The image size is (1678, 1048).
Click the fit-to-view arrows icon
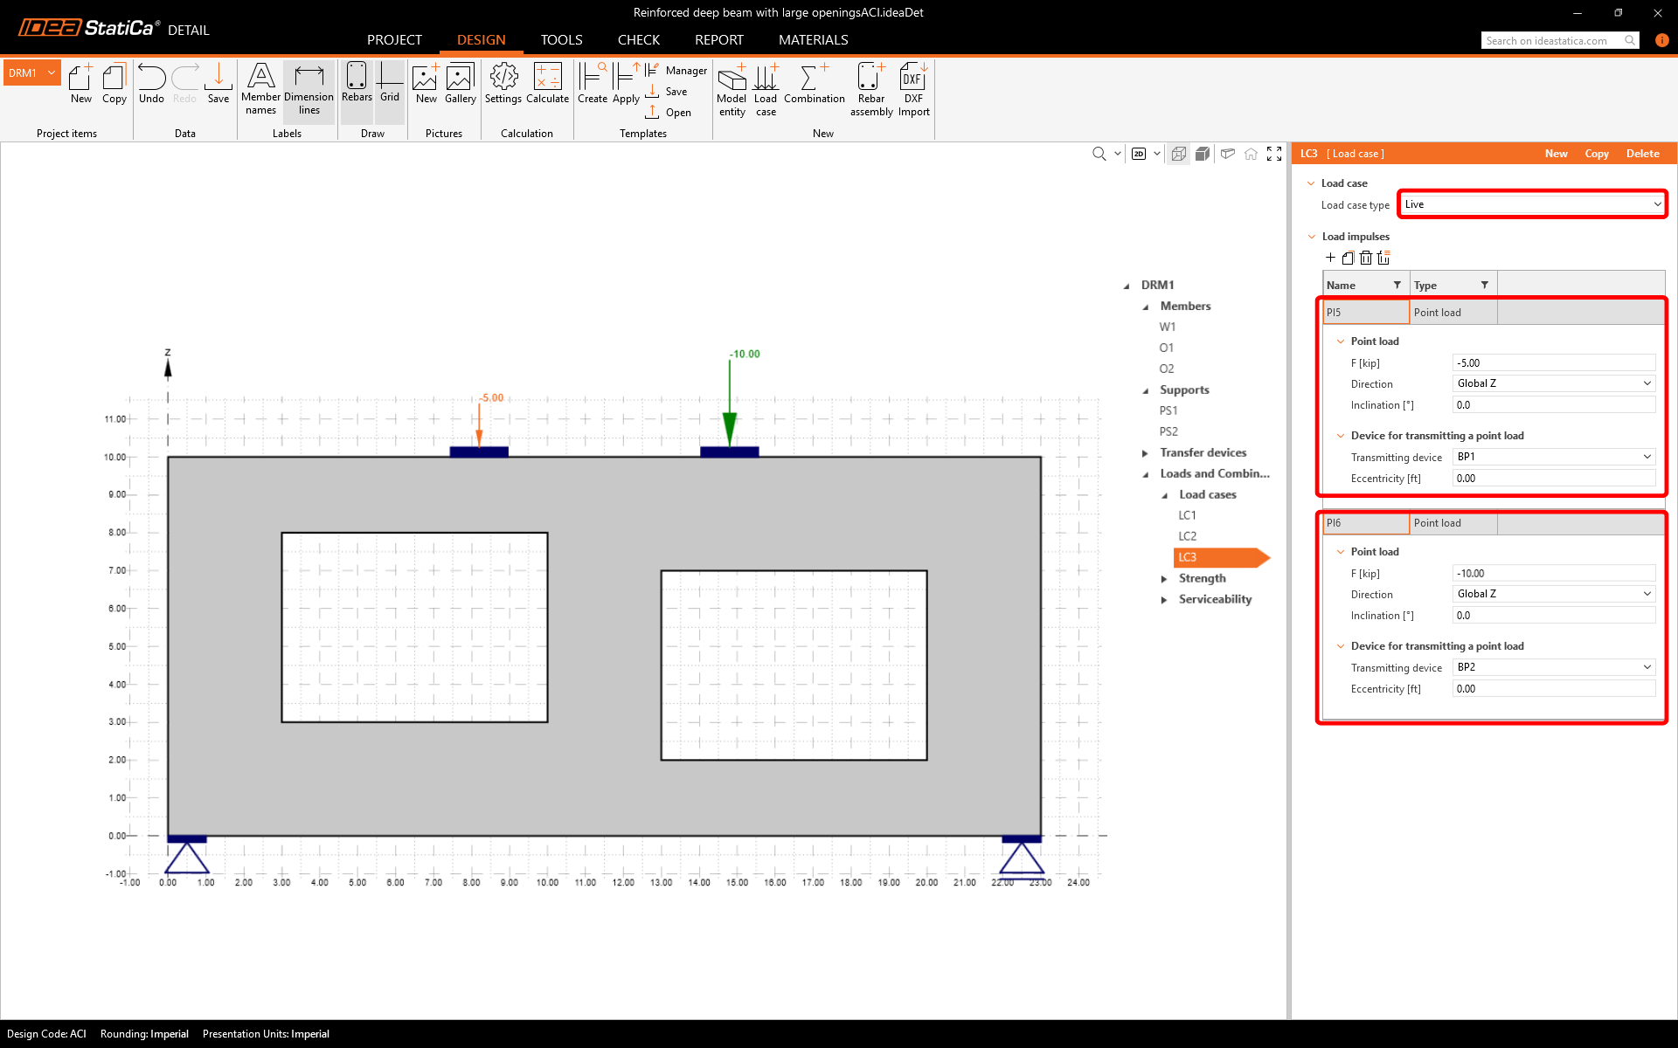(1274, 154)
